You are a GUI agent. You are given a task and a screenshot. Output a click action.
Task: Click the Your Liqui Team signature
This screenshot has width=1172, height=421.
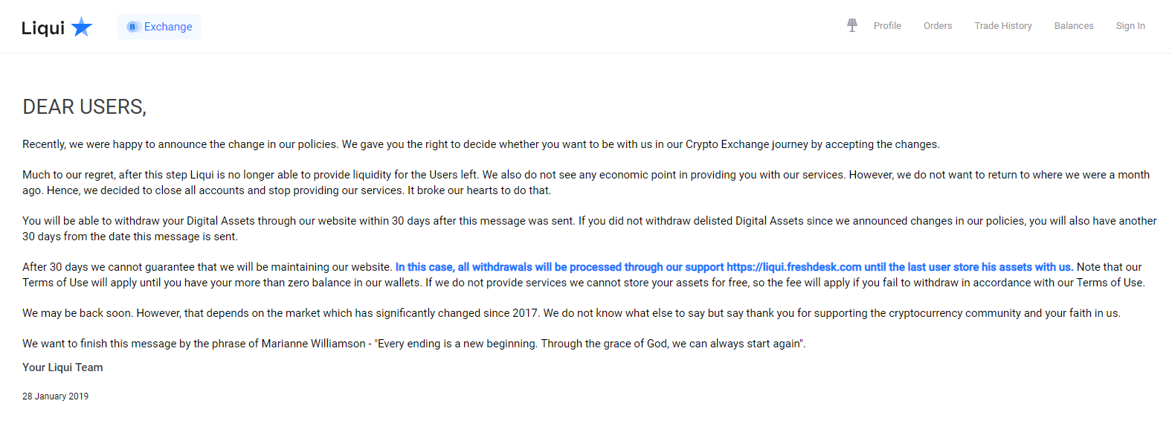(x=62, y=367)
